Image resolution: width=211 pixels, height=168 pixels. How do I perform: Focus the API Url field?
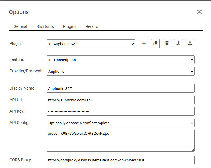121,100
